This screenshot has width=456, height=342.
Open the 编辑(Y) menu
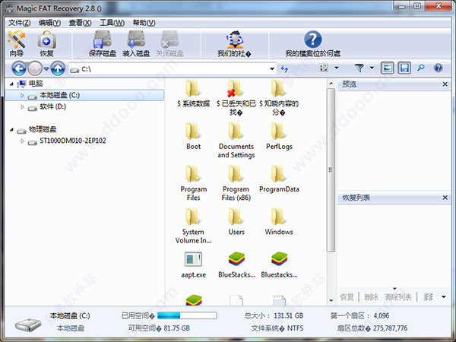pyautogui.click(x=49, y=23)
